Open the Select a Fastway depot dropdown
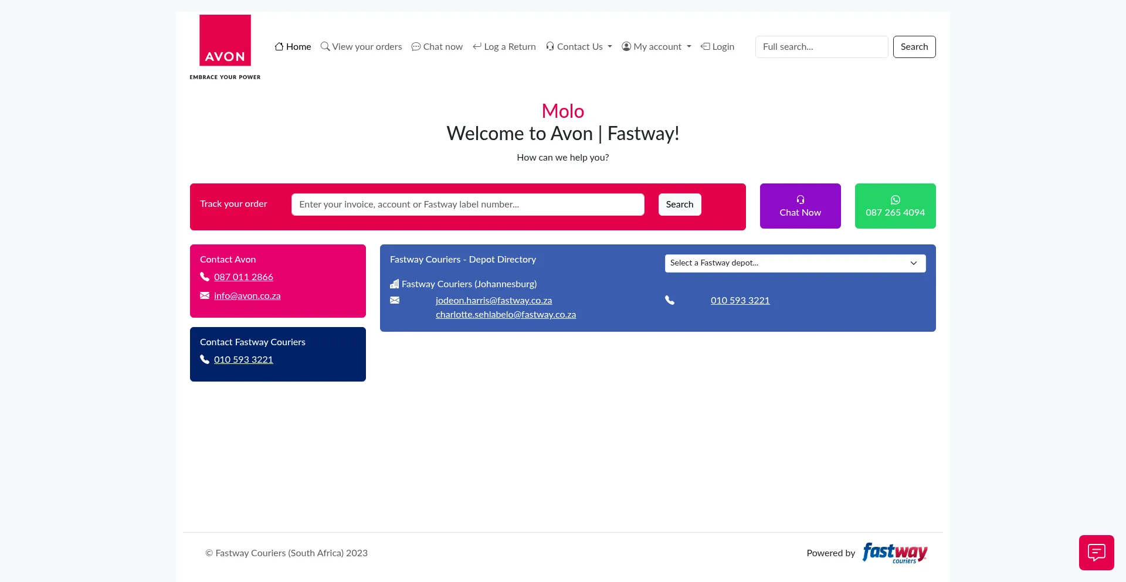 (x=795, y=263)
